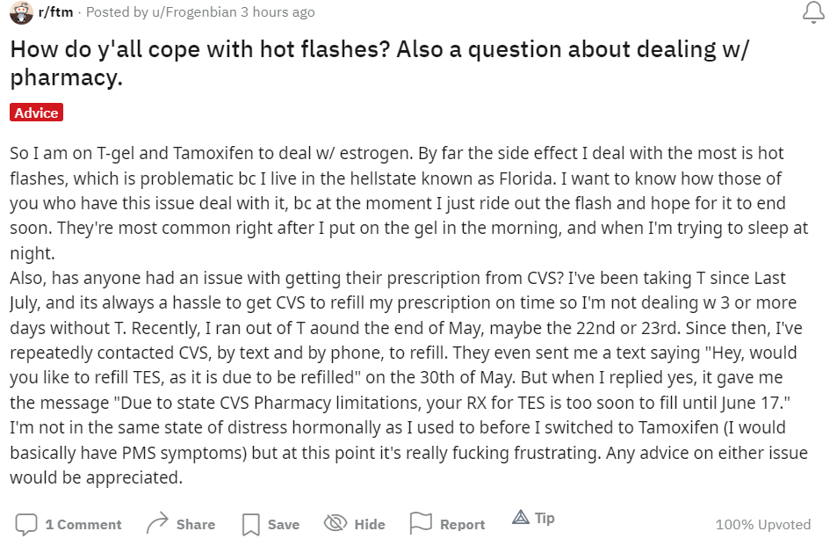Click the comment bubble icon
Screen dimensions: 830x546
click(26, 524)
